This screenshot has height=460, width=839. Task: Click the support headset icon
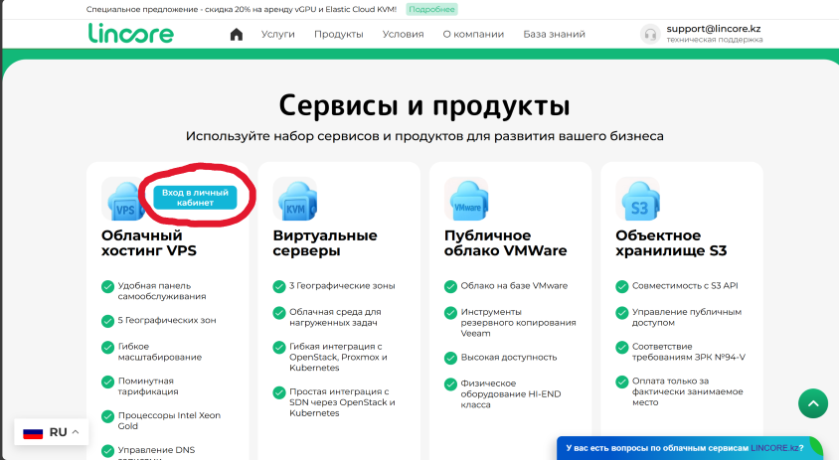650,34
